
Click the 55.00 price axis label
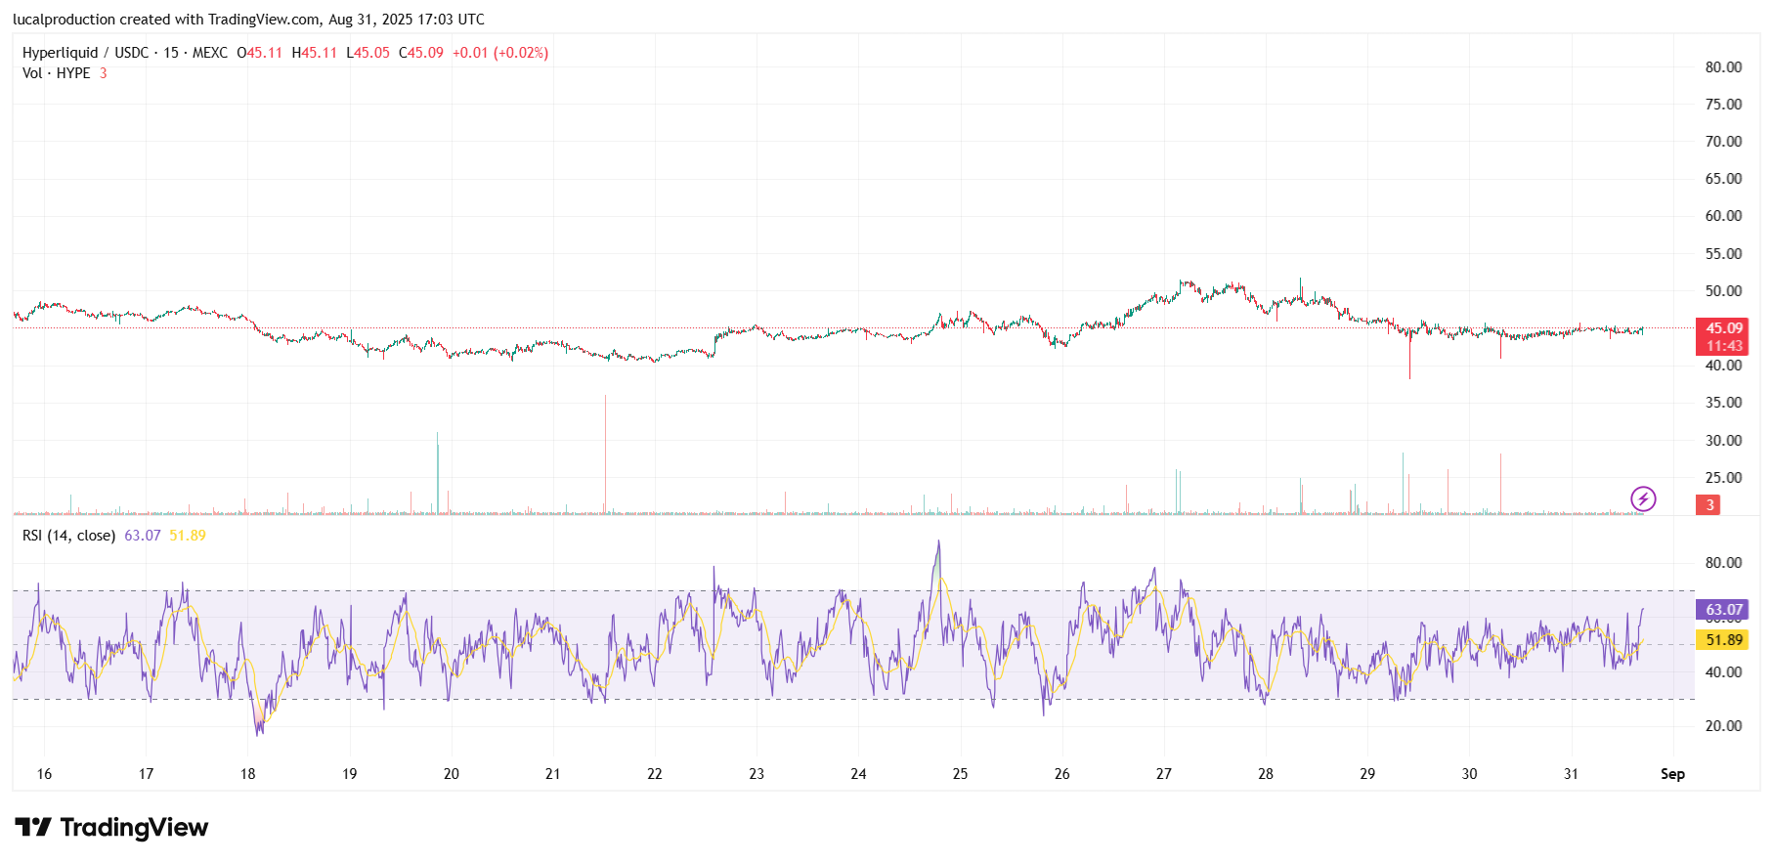pos(1723,254)
